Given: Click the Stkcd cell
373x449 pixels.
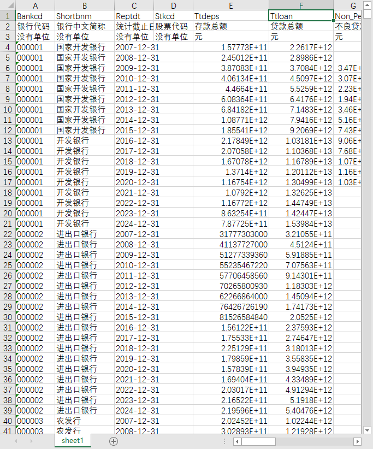Looking at the screenshot, I should (x=174, y=16).
